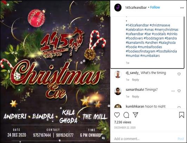
Task: Like dj_sandy_'s comment
Action: coord(179,74)
